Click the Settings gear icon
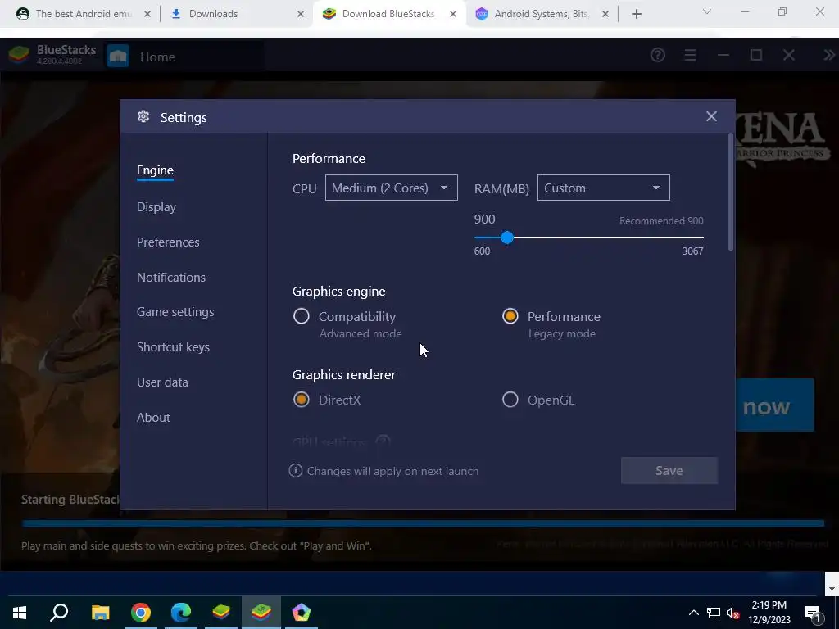 (143, 116)
